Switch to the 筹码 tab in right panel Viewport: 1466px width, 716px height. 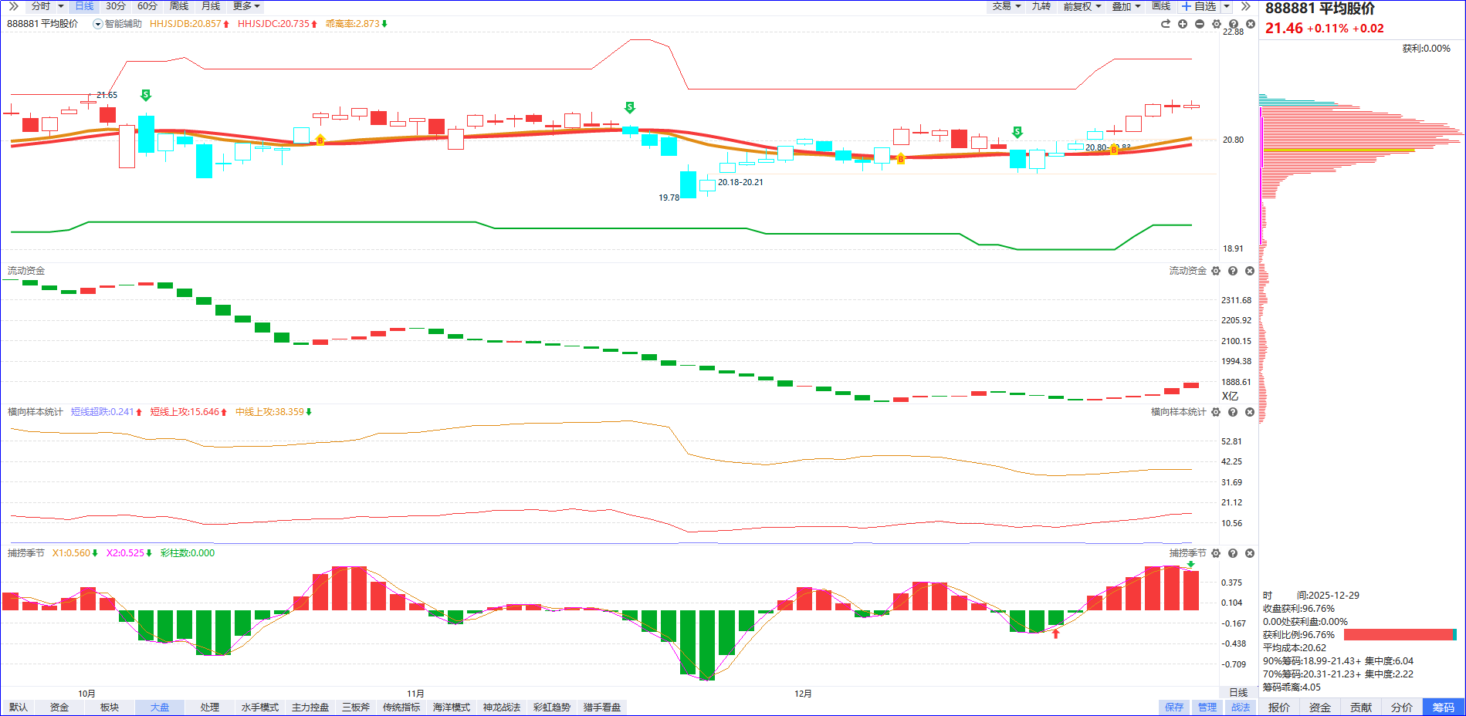1443,707
